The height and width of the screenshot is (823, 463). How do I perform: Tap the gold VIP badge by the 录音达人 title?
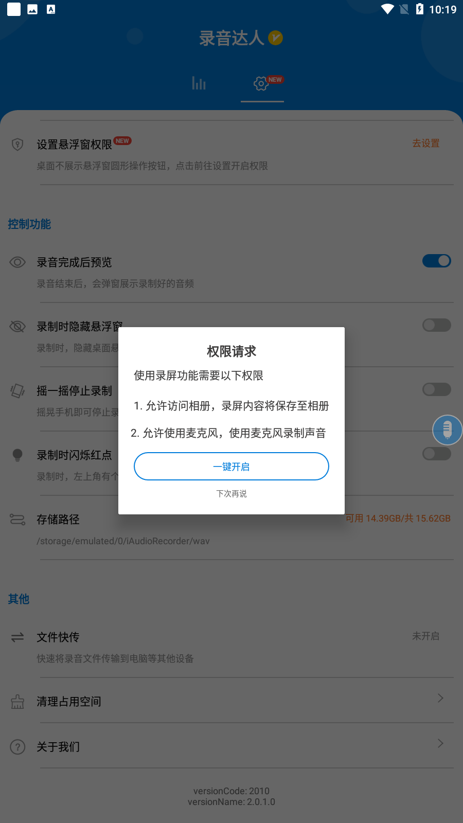pyautogui.click(x=276, y=38)
